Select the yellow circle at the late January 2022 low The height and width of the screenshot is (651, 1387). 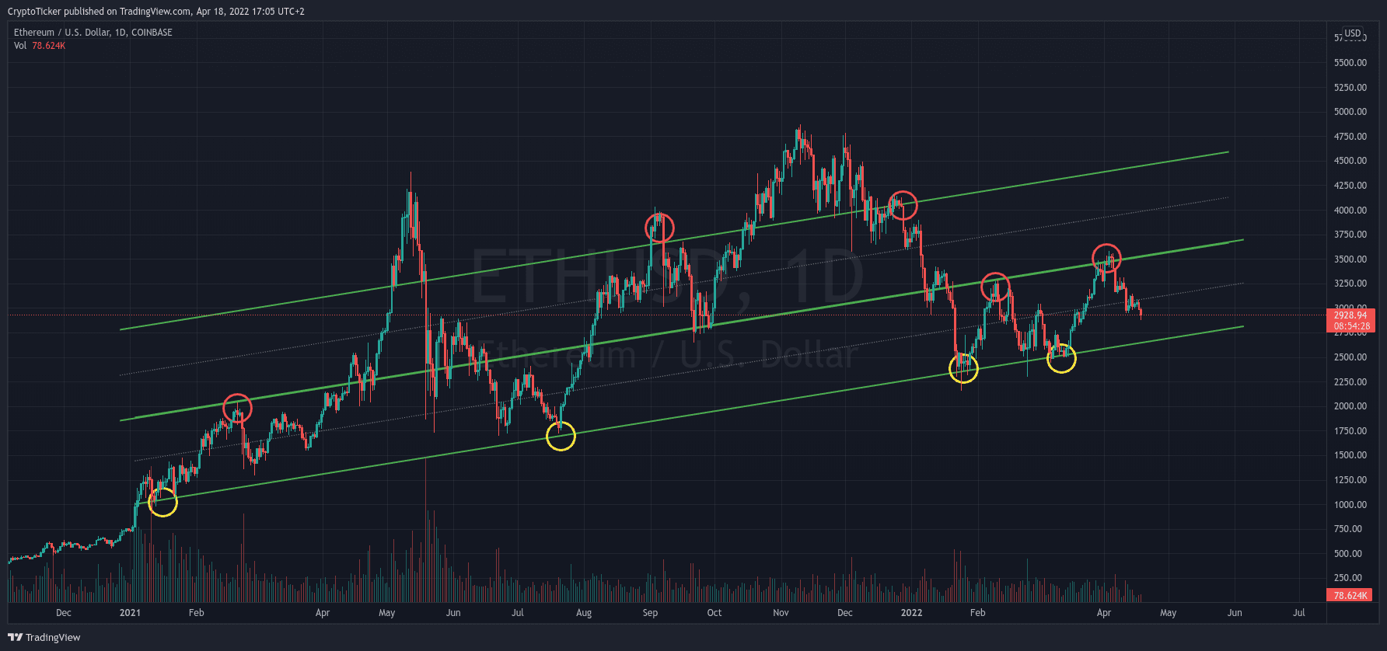[x=963, y=368]
